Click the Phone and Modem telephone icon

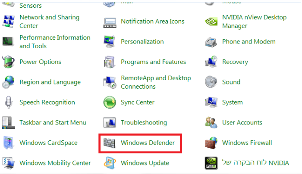(211, 42)
